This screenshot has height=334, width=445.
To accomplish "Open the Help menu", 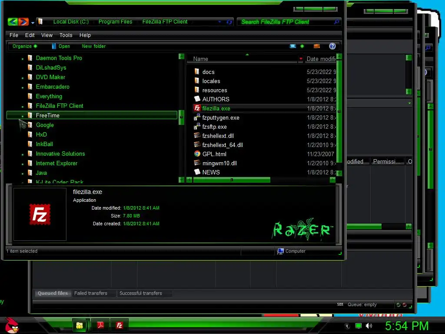I will pos(85,35).
